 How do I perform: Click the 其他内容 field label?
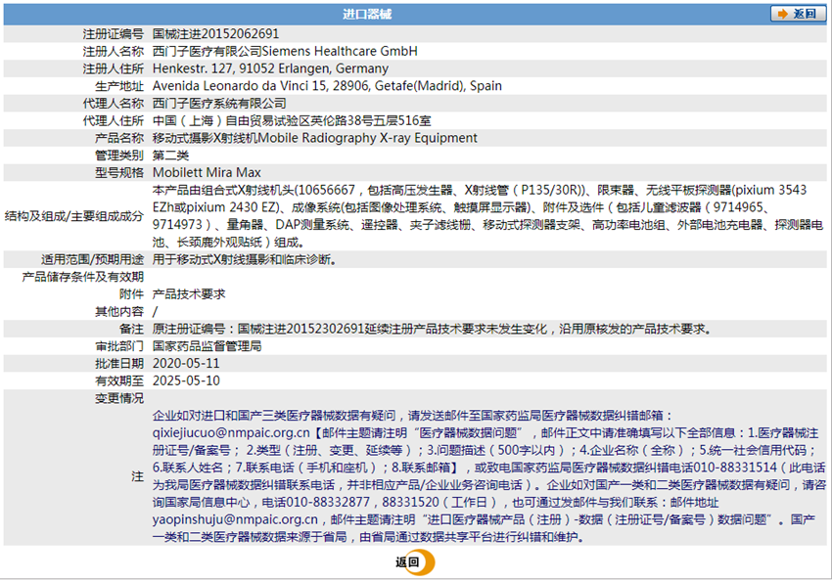pyautogui.click(x=119, y=312)
